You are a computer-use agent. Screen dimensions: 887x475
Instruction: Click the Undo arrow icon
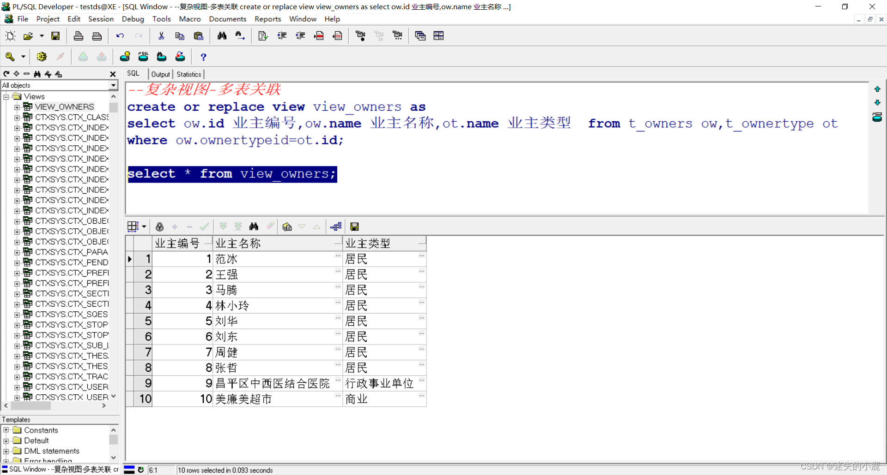(x=120, y=36)
